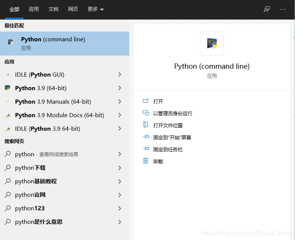The image size is (295, 240).
Task: Select python基础教程 web suggestion
Action: point(65,181)
